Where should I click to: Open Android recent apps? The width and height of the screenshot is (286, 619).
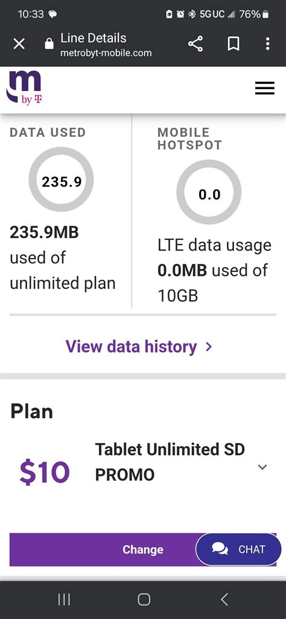click(64, 600)
